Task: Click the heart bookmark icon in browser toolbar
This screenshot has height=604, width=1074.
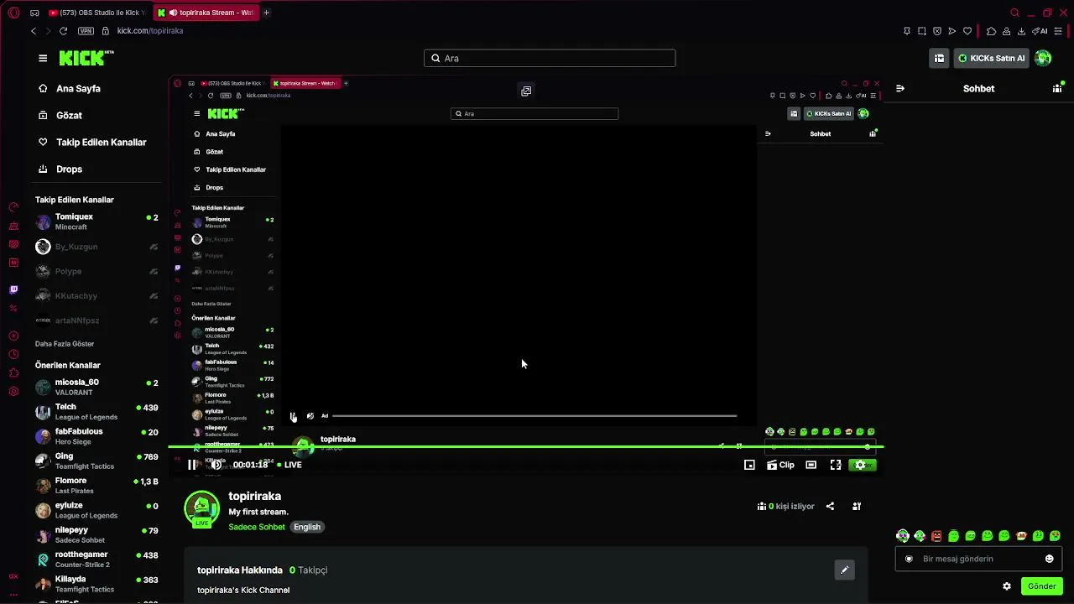Action: pos(967,31)
